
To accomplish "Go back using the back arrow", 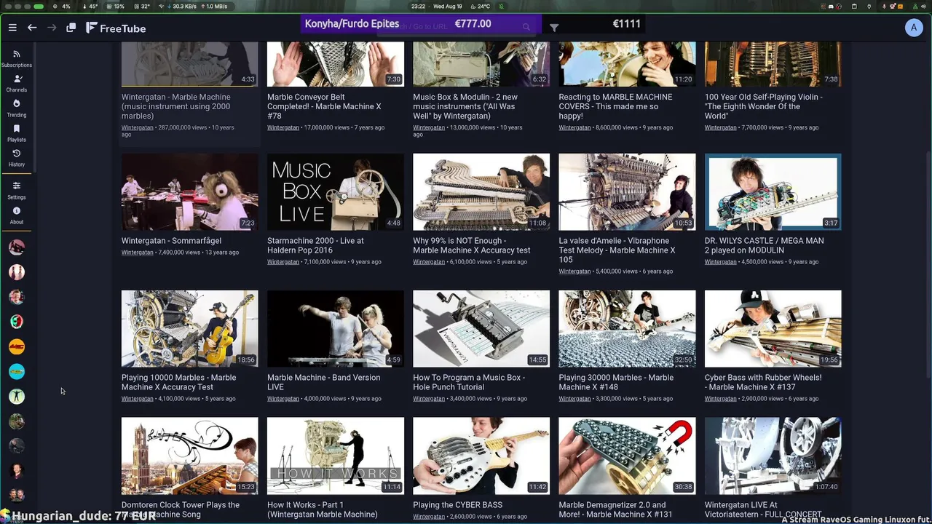I will (32, 28).
